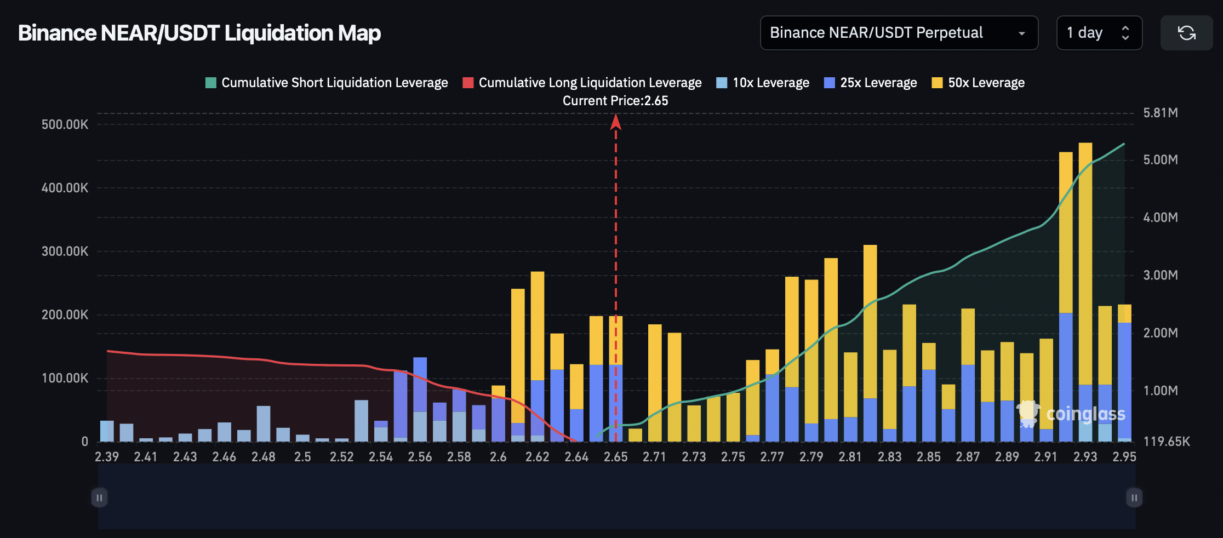Click the Binance NEAR/USDT Liquidation Map title
Screen dimensions: 1223x538
(199, 33)
